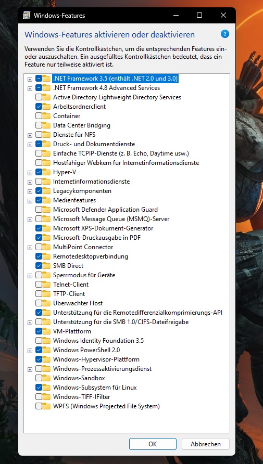Click folder icon beside Data Center Bridging
The height and width of the screenshot is (464, 263).
point(46,125)
